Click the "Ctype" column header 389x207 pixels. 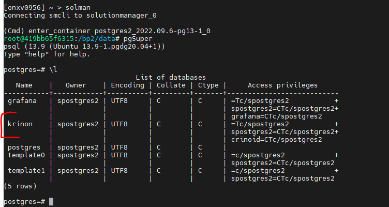click(x=208, y=85)
